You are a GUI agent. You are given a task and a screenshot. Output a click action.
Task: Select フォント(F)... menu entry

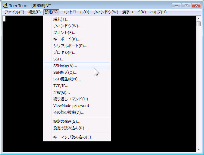click(x=77, y=33)
